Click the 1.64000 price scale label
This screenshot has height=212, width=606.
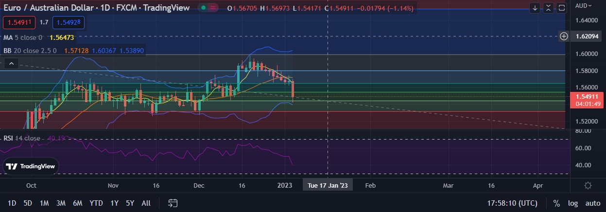tap(586, 20)
